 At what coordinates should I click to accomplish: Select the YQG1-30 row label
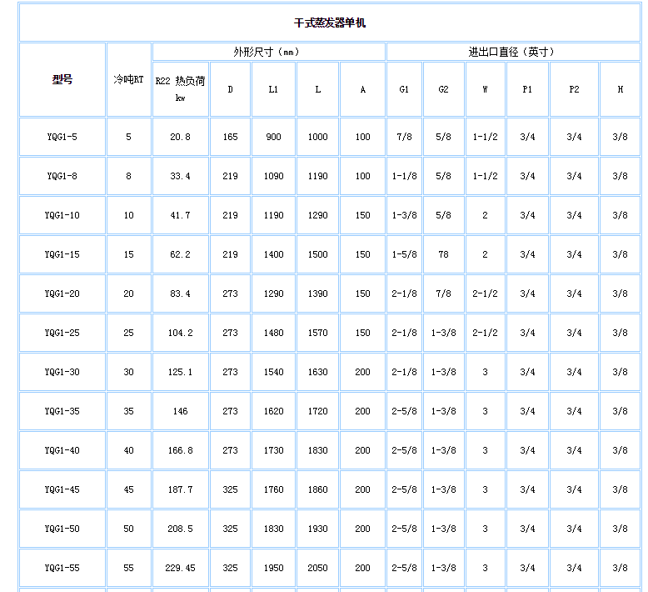tap(62, 372)
